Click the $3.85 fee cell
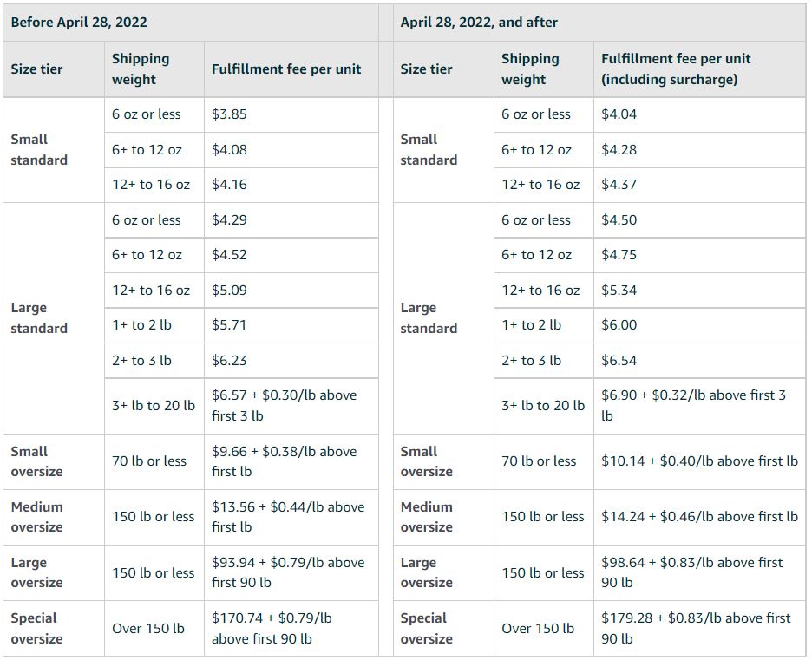The width and height of the screenshot is (812, 660). coord(230,114)
